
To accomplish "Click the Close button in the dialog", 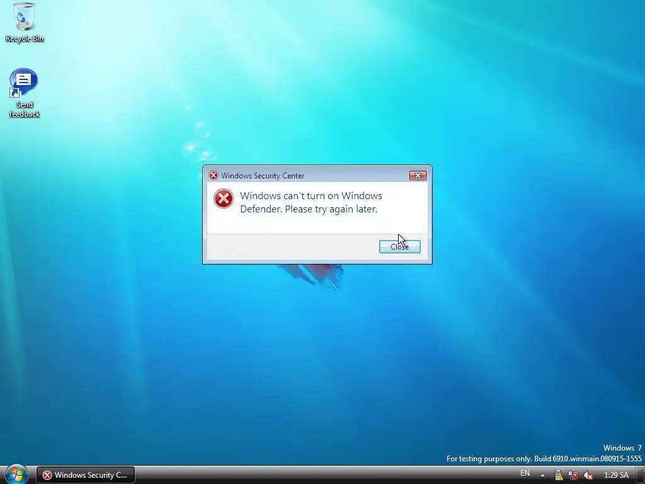I will click(399, 246).
